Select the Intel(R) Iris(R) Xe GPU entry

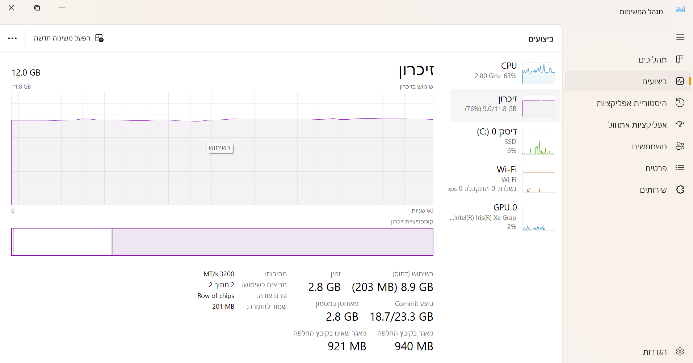click(x=505, y=217)
